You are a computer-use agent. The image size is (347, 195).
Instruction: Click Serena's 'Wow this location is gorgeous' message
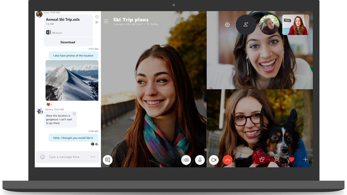click(x=60, y=119)
